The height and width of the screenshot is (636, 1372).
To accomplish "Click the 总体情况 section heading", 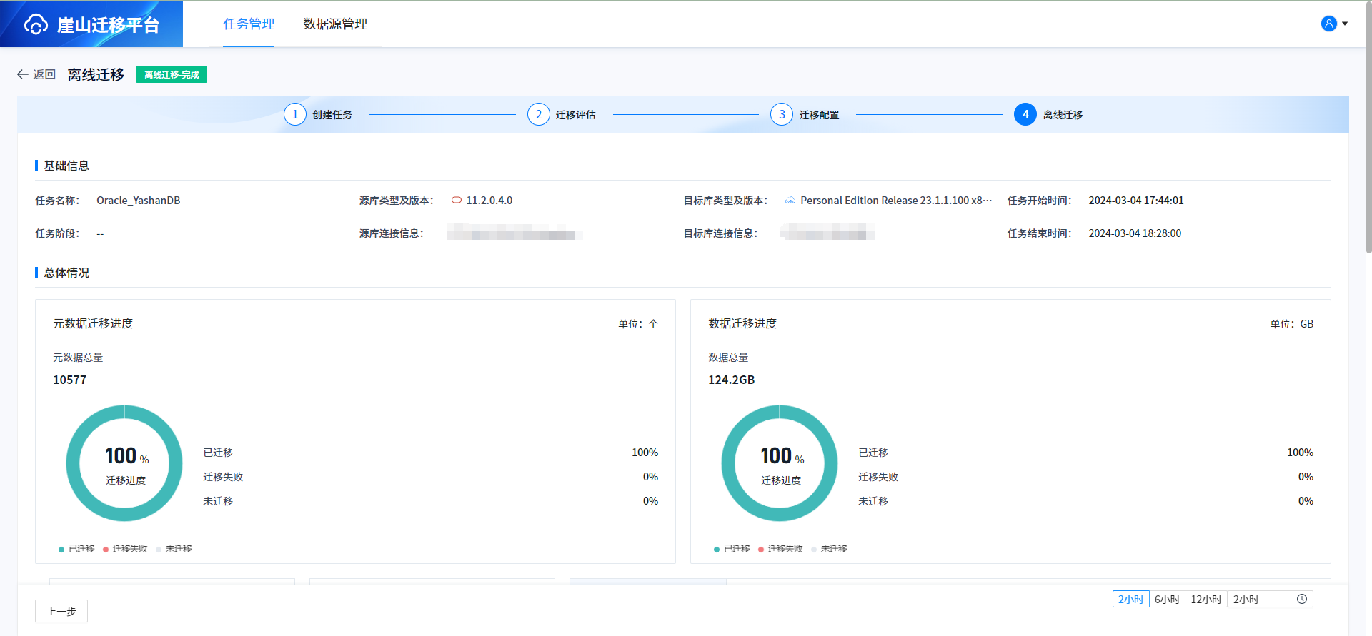I will 66,273.
